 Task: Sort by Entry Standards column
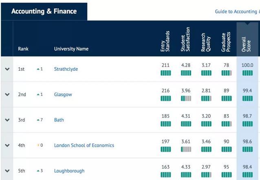(x=165, y=41)
